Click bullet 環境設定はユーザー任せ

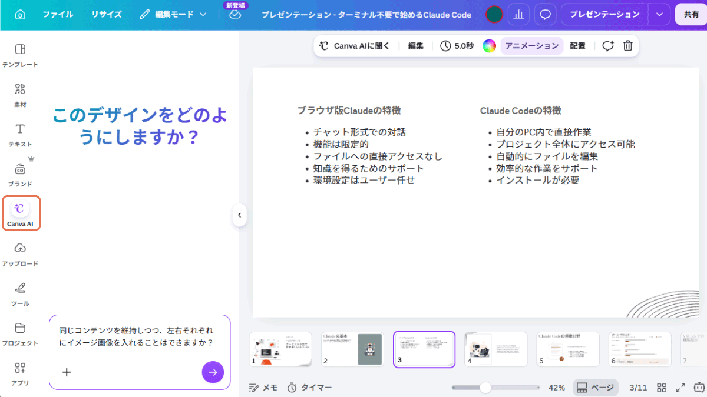(x=364, y=180)
